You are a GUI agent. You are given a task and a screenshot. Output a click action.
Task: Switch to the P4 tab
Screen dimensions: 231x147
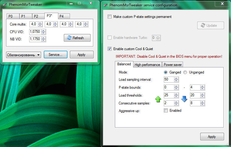[64, 16]
